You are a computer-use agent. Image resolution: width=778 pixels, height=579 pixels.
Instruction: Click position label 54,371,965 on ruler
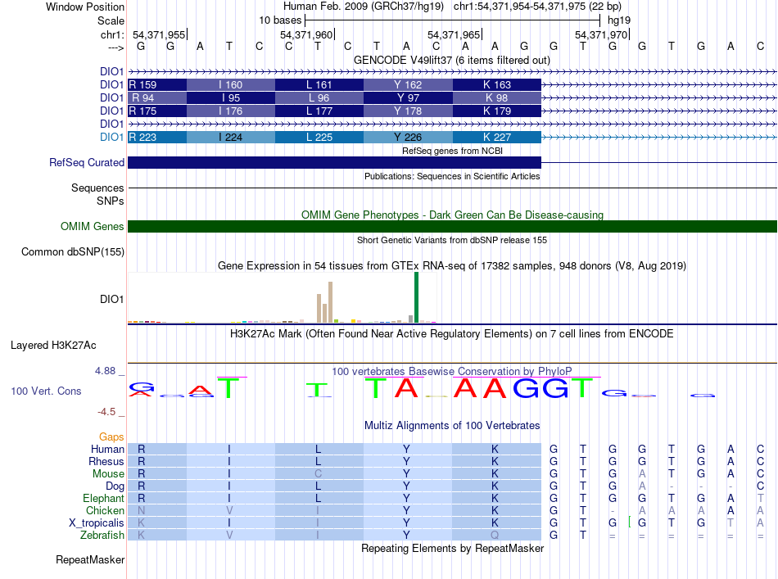[x=454, y=34]
